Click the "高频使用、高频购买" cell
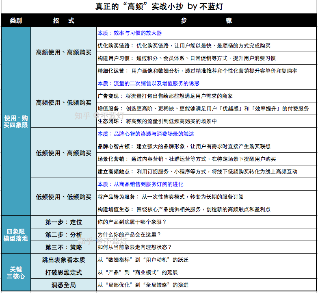Image resolution: width=318 pixels, height=293 pixels. point(63,52)
